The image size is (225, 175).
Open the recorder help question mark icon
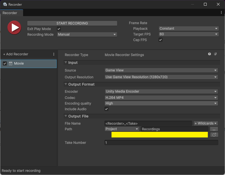tap(210, 54)
